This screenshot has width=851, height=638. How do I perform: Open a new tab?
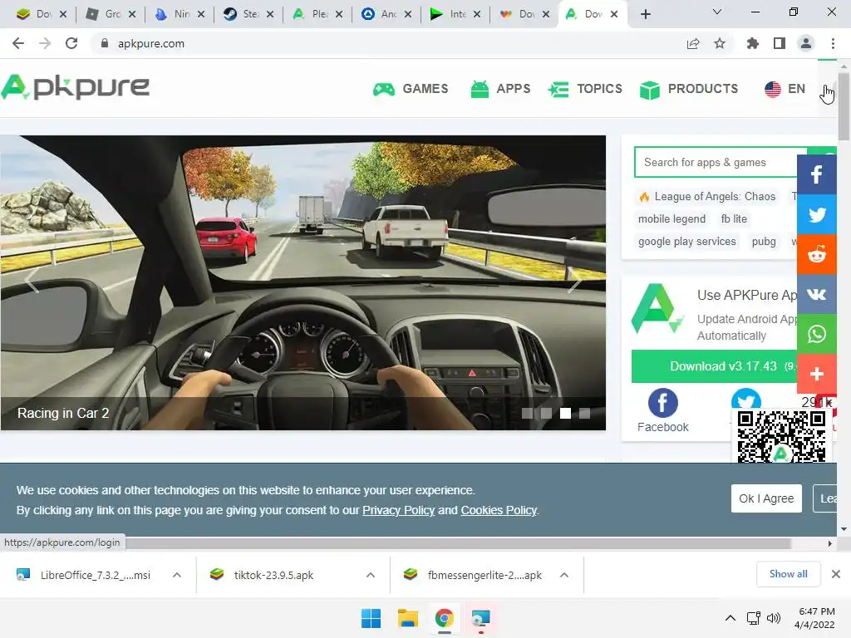(x=645, y=14)
